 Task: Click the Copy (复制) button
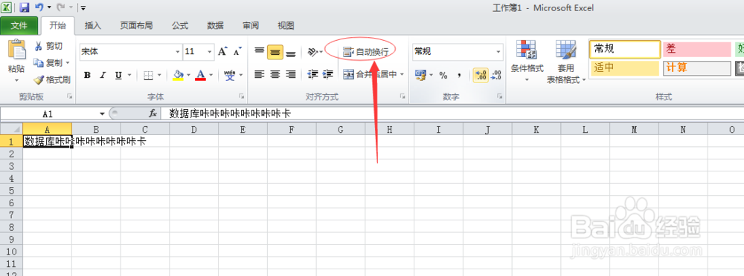[x=48, y=62]
